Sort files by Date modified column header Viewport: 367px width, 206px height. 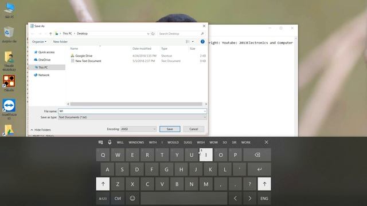tap(142, 49)
